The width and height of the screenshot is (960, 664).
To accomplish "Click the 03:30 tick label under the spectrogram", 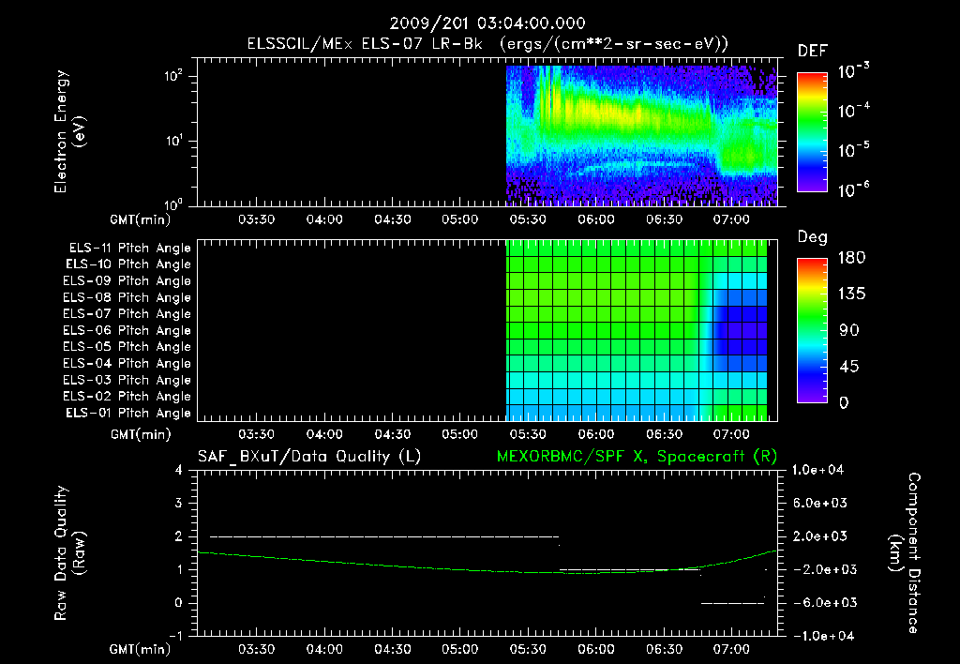I will pyautogui.click(x=256, y=219).
